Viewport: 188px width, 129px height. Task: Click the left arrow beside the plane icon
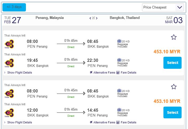pos(90,18)
